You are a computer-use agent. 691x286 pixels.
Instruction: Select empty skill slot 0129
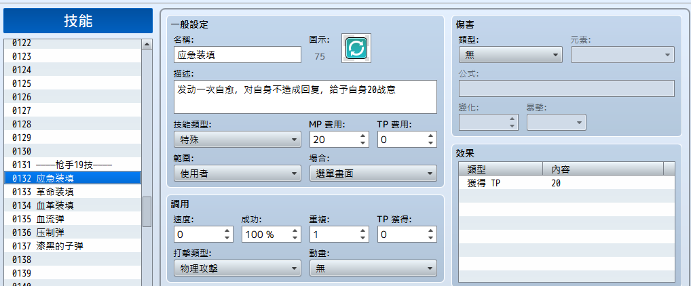(x=72, y=138)
